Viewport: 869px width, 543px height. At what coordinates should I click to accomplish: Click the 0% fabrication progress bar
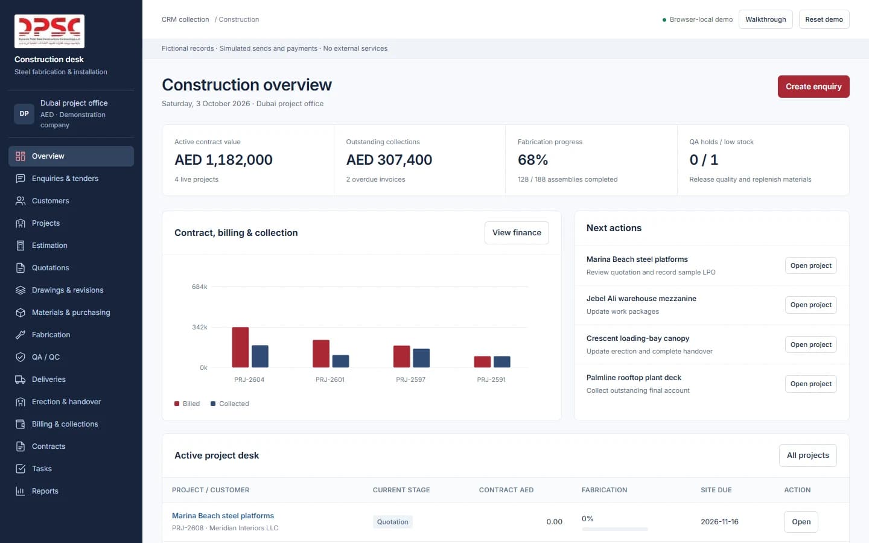tap(615, 529)
